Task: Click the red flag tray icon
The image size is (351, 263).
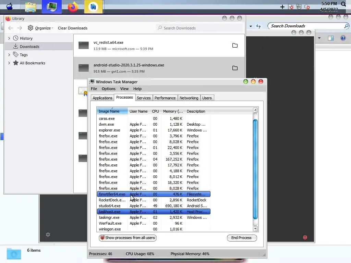Action: (x=291, y=7)
